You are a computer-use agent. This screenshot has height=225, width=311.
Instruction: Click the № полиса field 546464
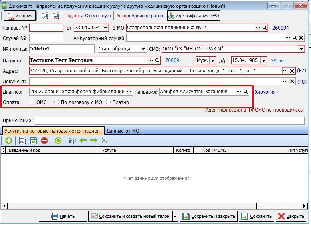(x=62, y=49)
